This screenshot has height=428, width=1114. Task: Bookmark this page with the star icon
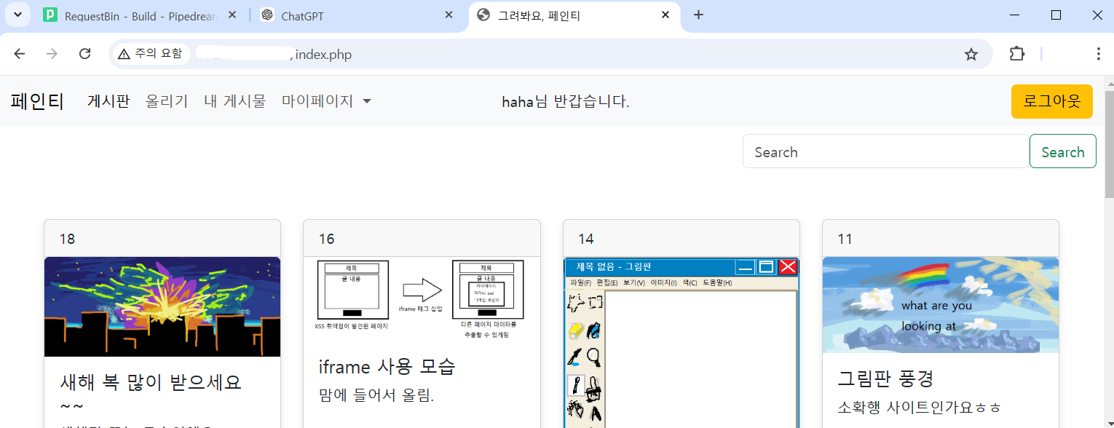[971, 54]
